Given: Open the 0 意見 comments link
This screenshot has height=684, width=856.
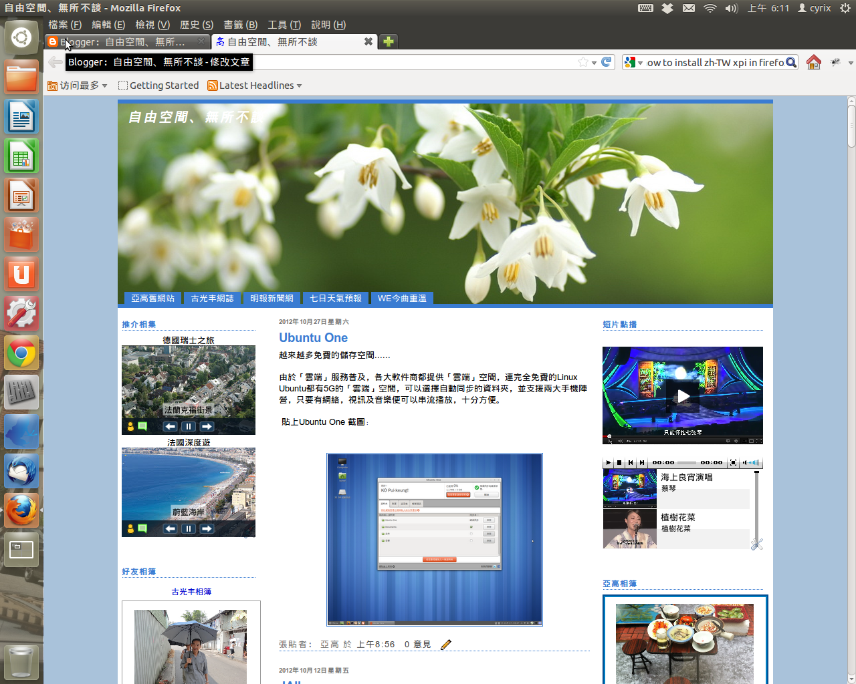Looking at the screenshot, I should click(x=417, y=645).
